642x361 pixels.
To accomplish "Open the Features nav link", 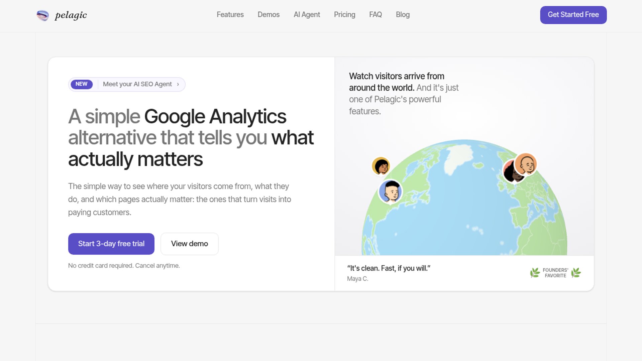I will [230, 15].
